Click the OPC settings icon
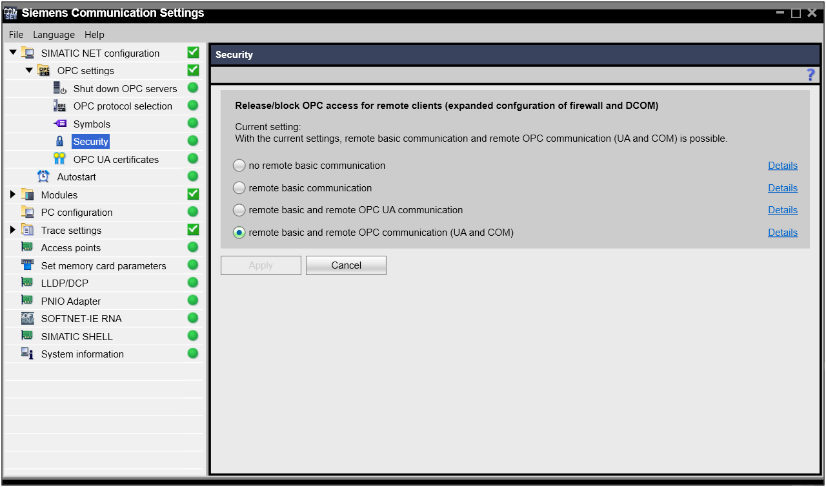The height and width of the screenshot is (487, 826). (44, 70)
